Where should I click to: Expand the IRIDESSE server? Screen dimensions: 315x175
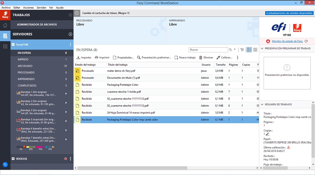[x=13, y=159]
